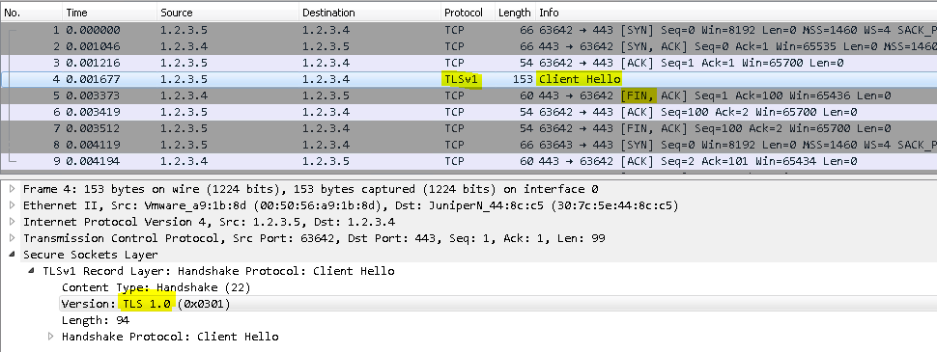Expand Handshake Protocol: Client Hello node
The width and height of the screenshot is (937, 352).
click(51, 337)
